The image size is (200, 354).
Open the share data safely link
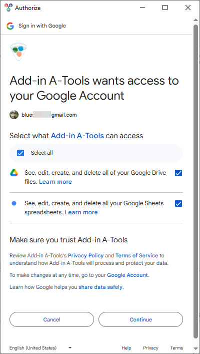coord(100,287)
